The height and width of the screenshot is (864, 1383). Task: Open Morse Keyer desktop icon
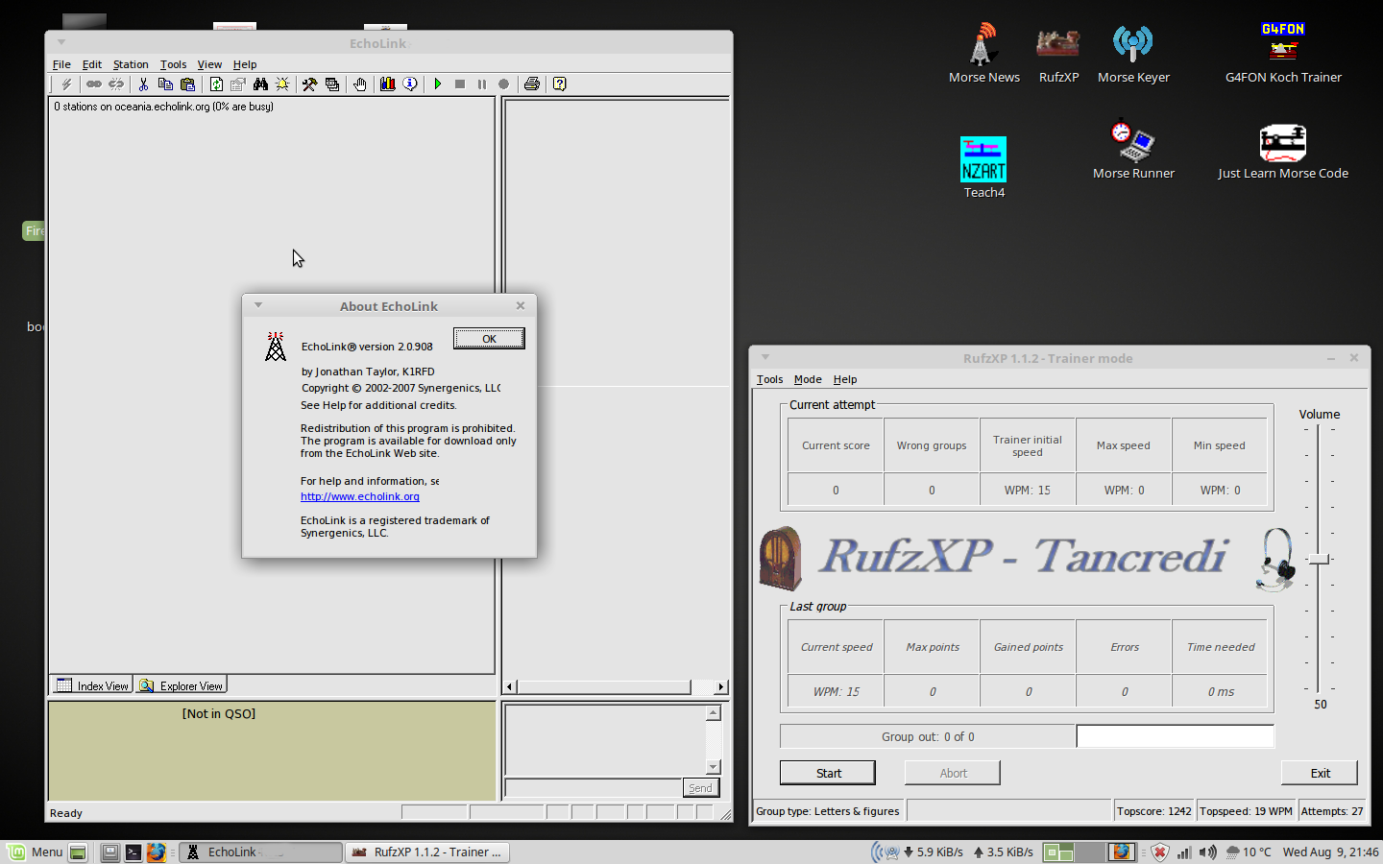click(x=1133, y=53)
